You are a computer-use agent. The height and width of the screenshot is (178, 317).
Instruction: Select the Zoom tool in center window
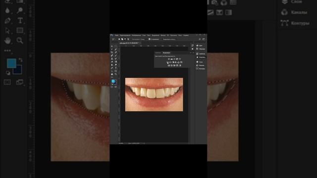point(116,74)
